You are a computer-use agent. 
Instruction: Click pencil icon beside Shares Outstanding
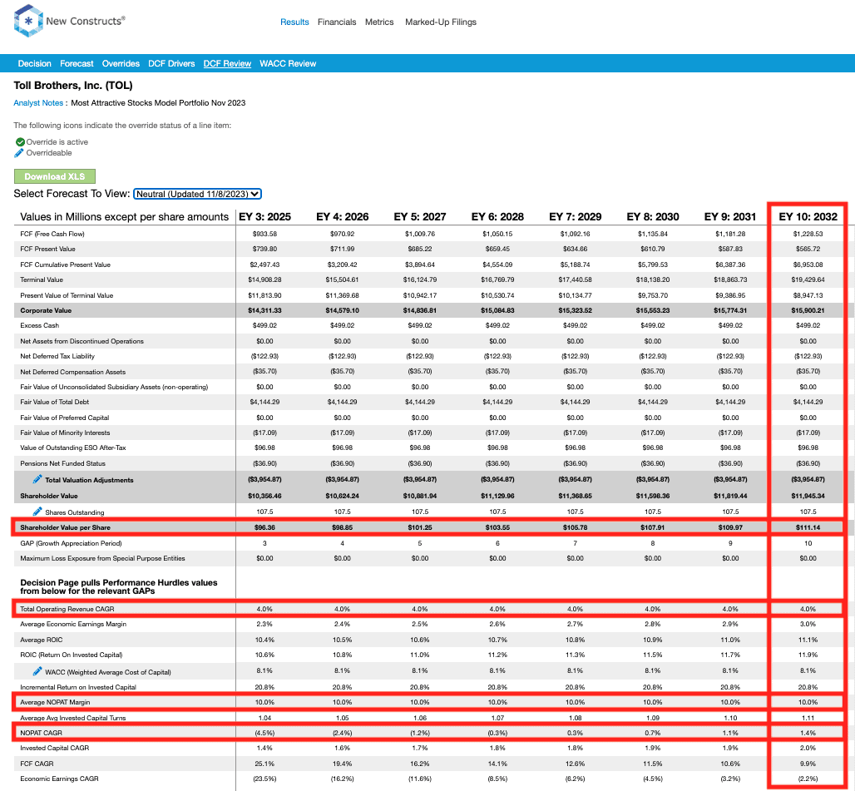tap(37, 512)
